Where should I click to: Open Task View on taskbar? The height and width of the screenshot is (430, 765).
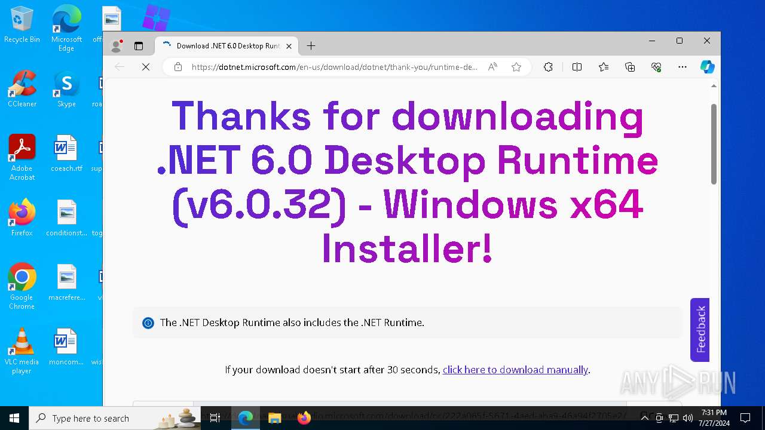coord(215,418)
